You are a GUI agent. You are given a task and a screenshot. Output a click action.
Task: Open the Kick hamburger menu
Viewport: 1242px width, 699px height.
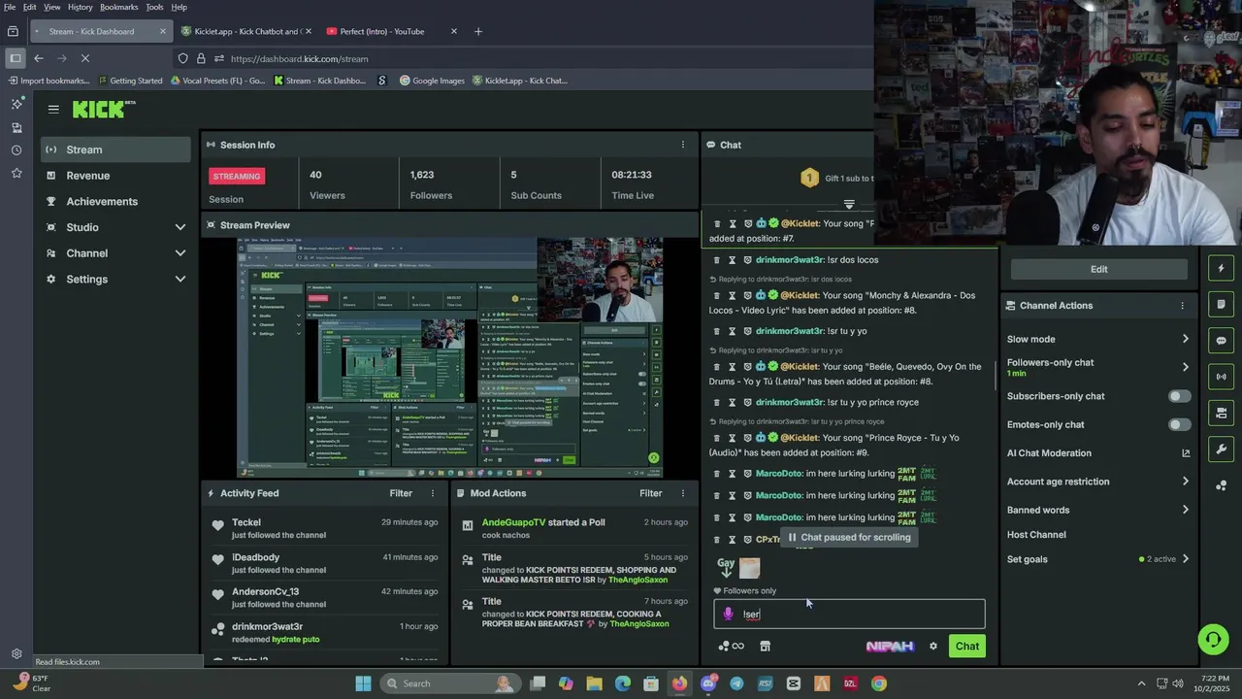[53, 109]
